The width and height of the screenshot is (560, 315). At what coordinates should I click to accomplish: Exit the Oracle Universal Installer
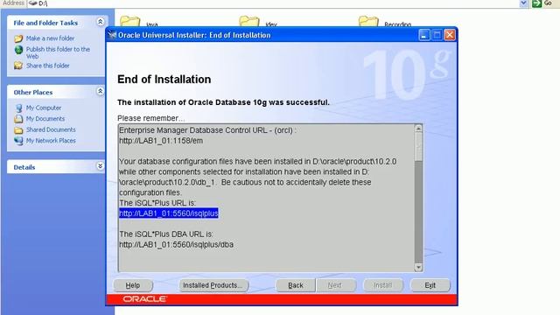[430, 285]
